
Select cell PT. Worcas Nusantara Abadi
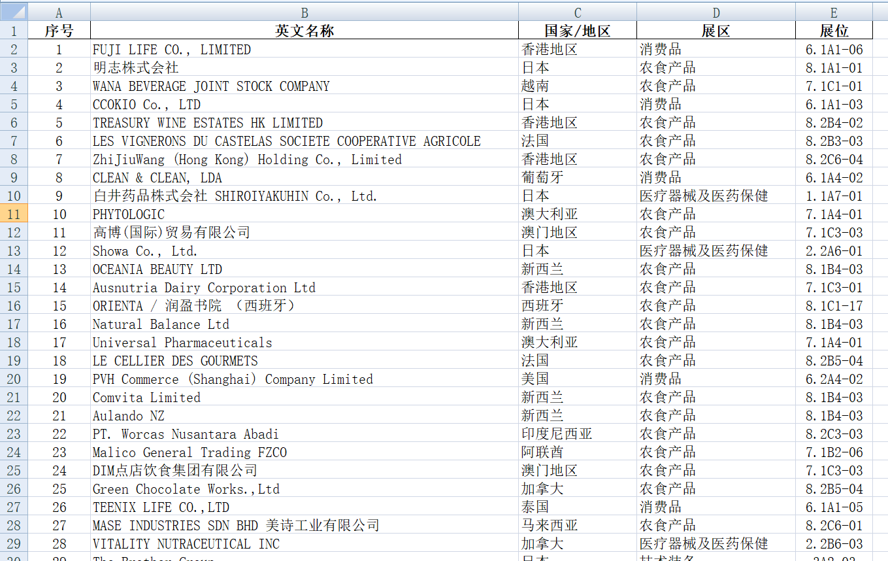tap(304, 433)
